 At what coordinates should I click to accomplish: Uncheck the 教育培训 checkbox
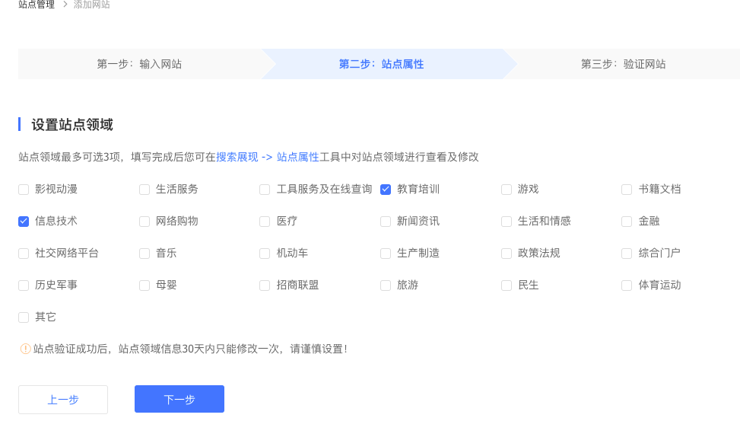pos(386,190)
